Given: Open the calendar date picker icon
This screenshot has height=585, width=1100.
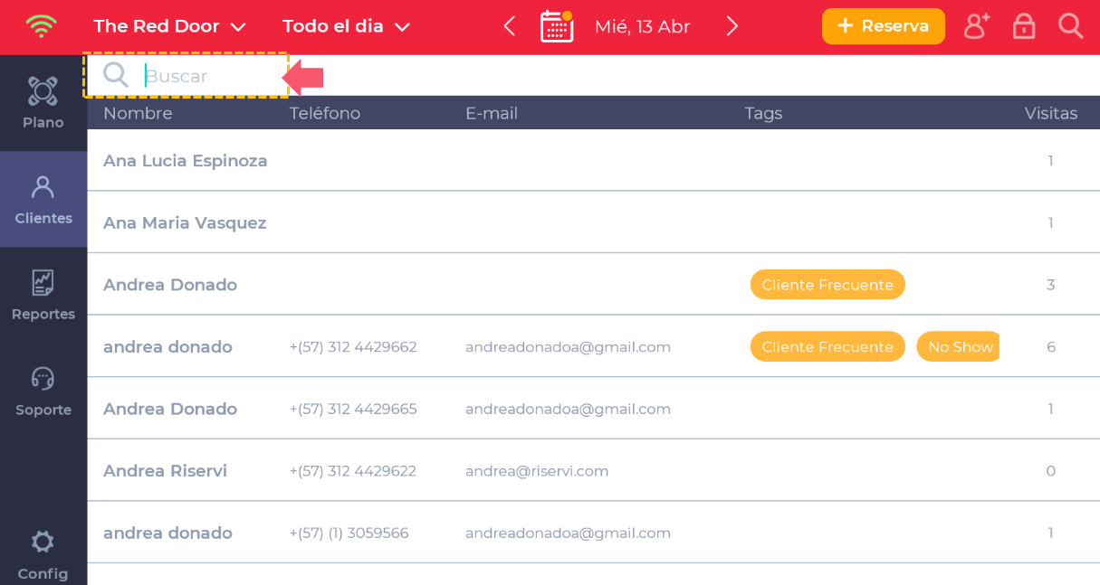Looking at the screenshot, I should [557, 26].
